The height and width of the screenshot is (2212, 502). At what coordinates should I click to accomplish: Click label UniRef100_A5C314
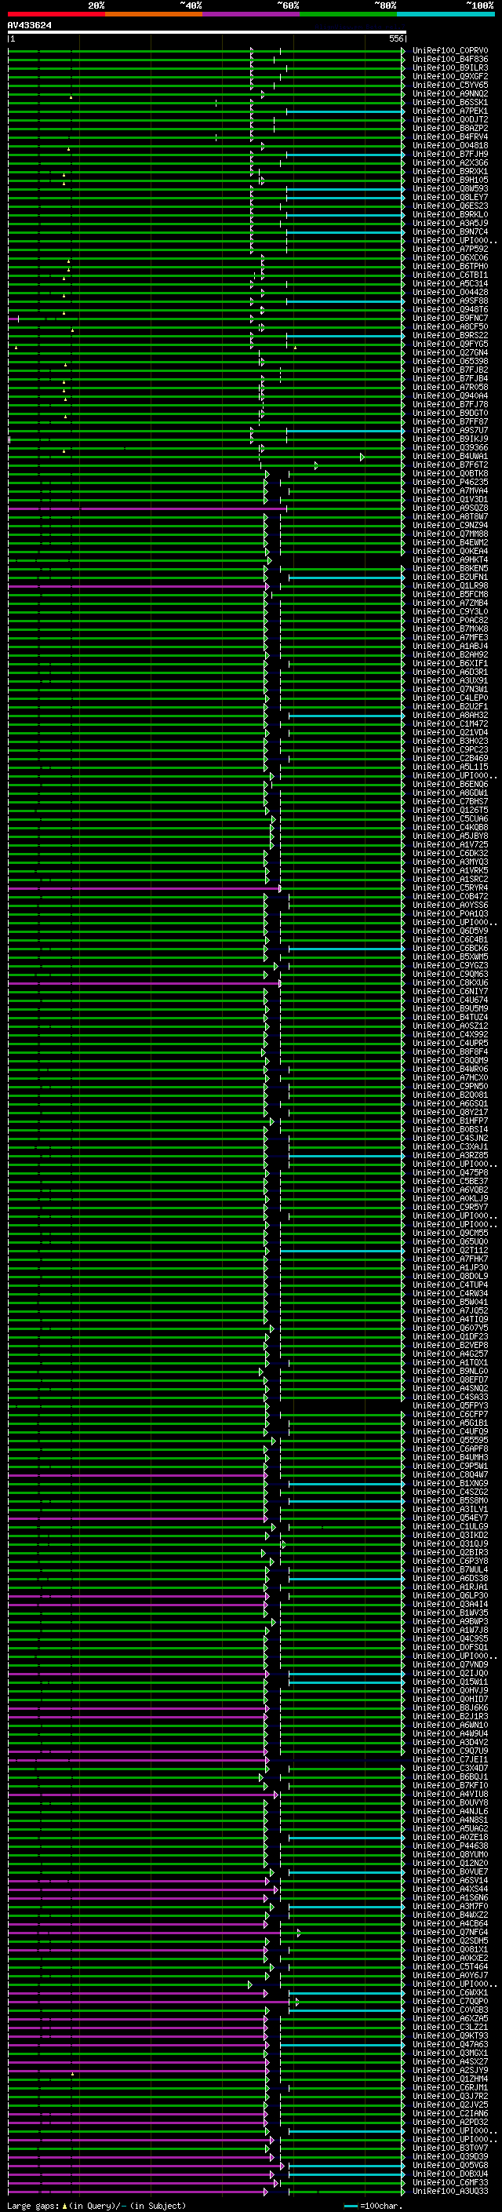(450, 283)
